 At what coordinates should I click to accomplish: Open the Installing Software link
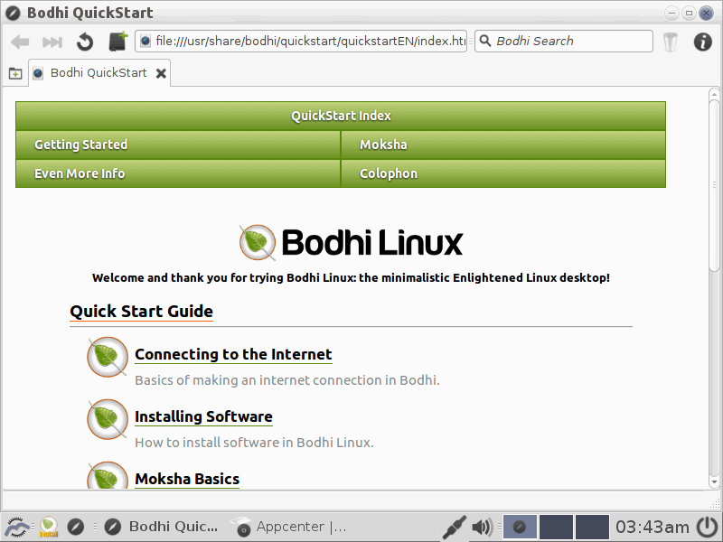[203, 416]
